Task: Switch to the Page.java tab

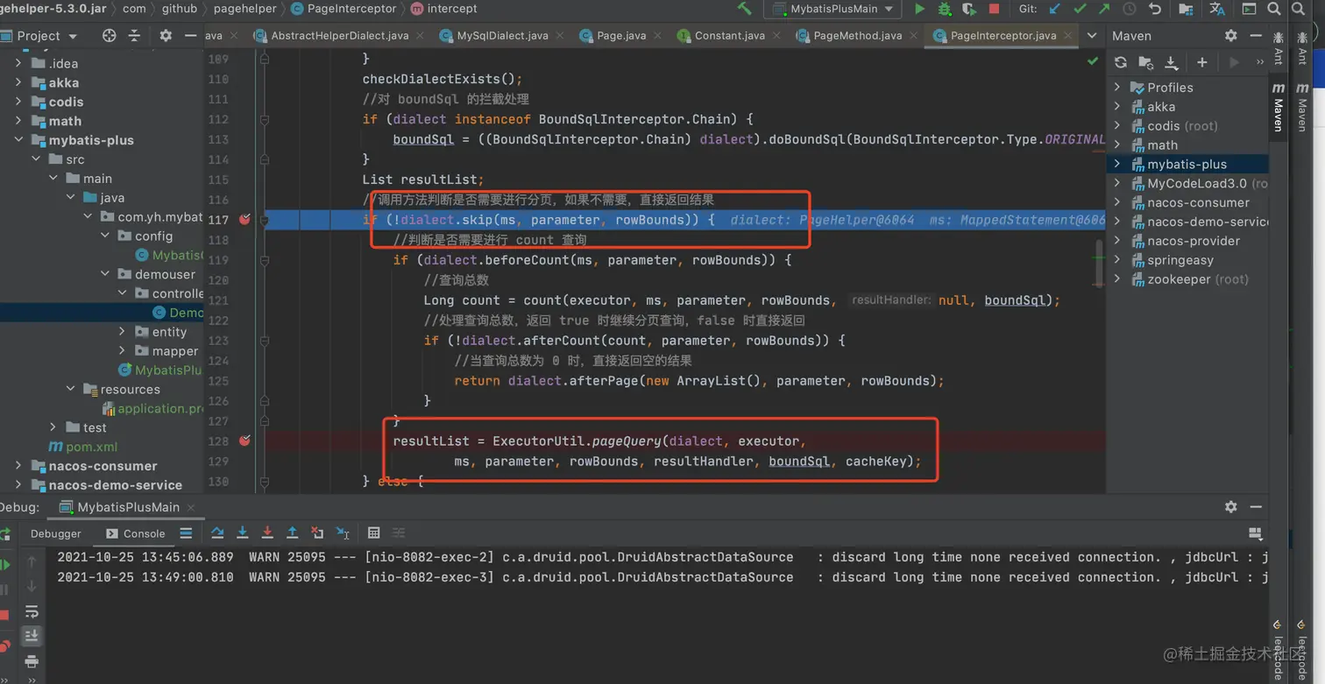Action: coord(621,36)
